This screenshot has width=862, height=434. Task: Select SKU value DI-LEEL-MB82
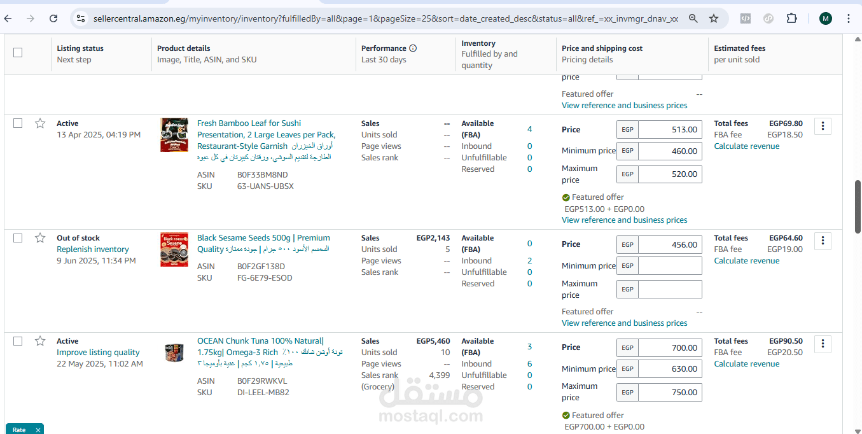[263, 393]
